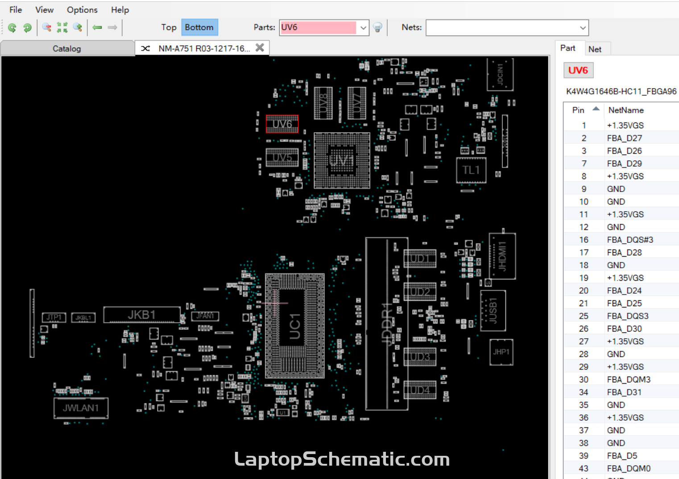679x479 pixels.
Task: Select pin 20 net FBA_D24
Action: pos(621,291)
